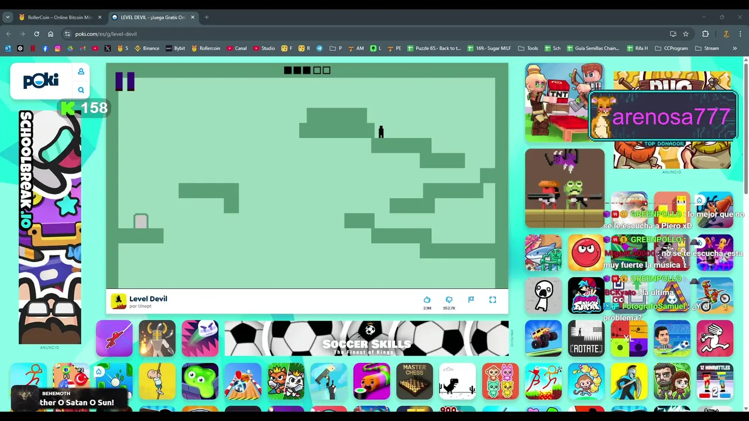Screen dimensions: 749x421
Task: Switch to the RollerCoin tab
Action: tap(59, 18)
